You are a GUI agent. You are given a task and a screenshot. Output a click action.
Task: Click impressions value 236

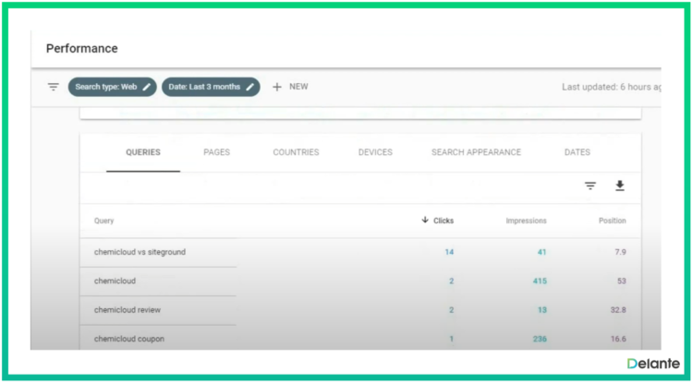coord(540,339)
